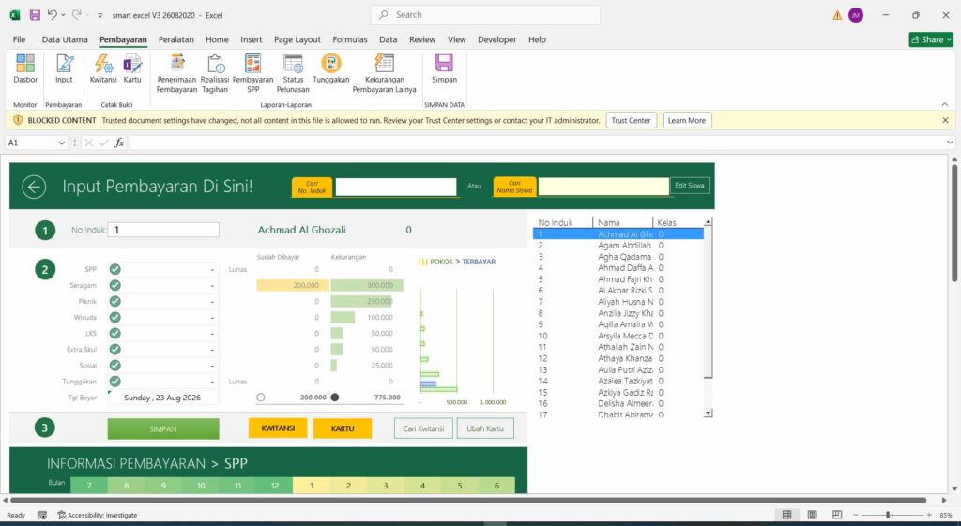Click the Edit Siswa button
This screenshot has height=526, width=961.
pos(690,186)
